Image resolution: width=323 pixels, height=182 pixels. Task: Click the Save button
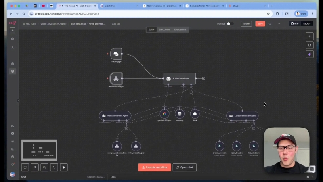[x=260, y=24]
